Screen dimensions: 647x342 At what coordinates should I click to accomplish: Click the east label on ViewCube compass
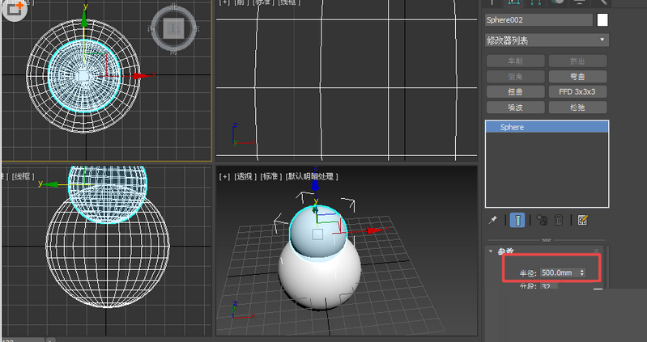tap(197, 28)
